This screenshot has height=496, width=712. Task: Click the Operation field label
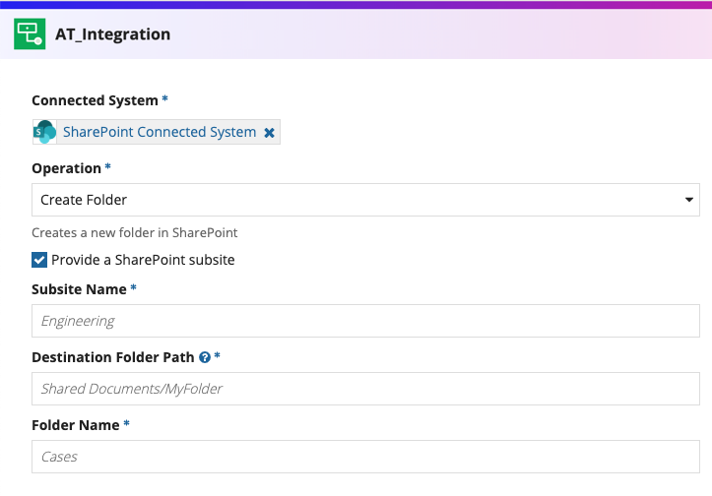[x=66, y=168]
